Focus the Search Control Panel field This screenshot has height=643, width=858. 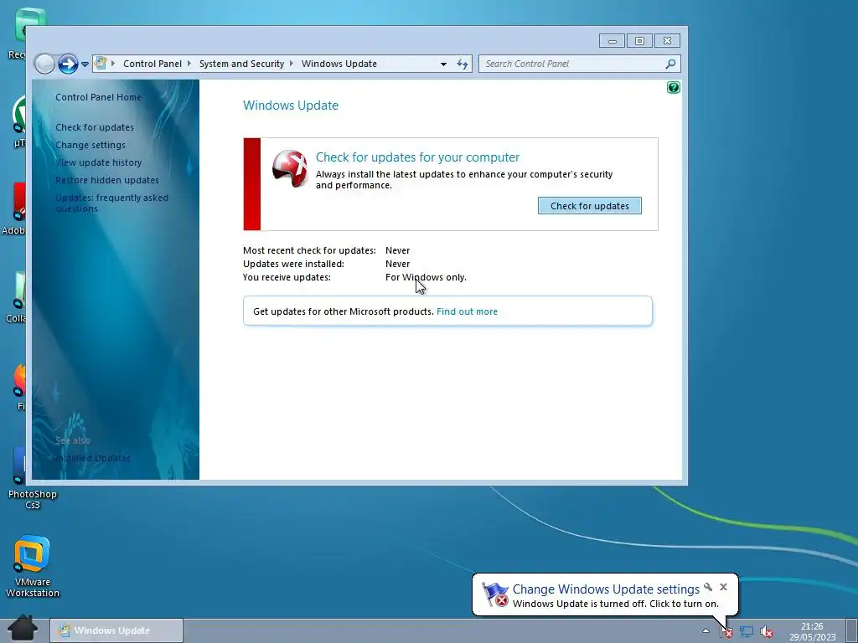(580, 64)
